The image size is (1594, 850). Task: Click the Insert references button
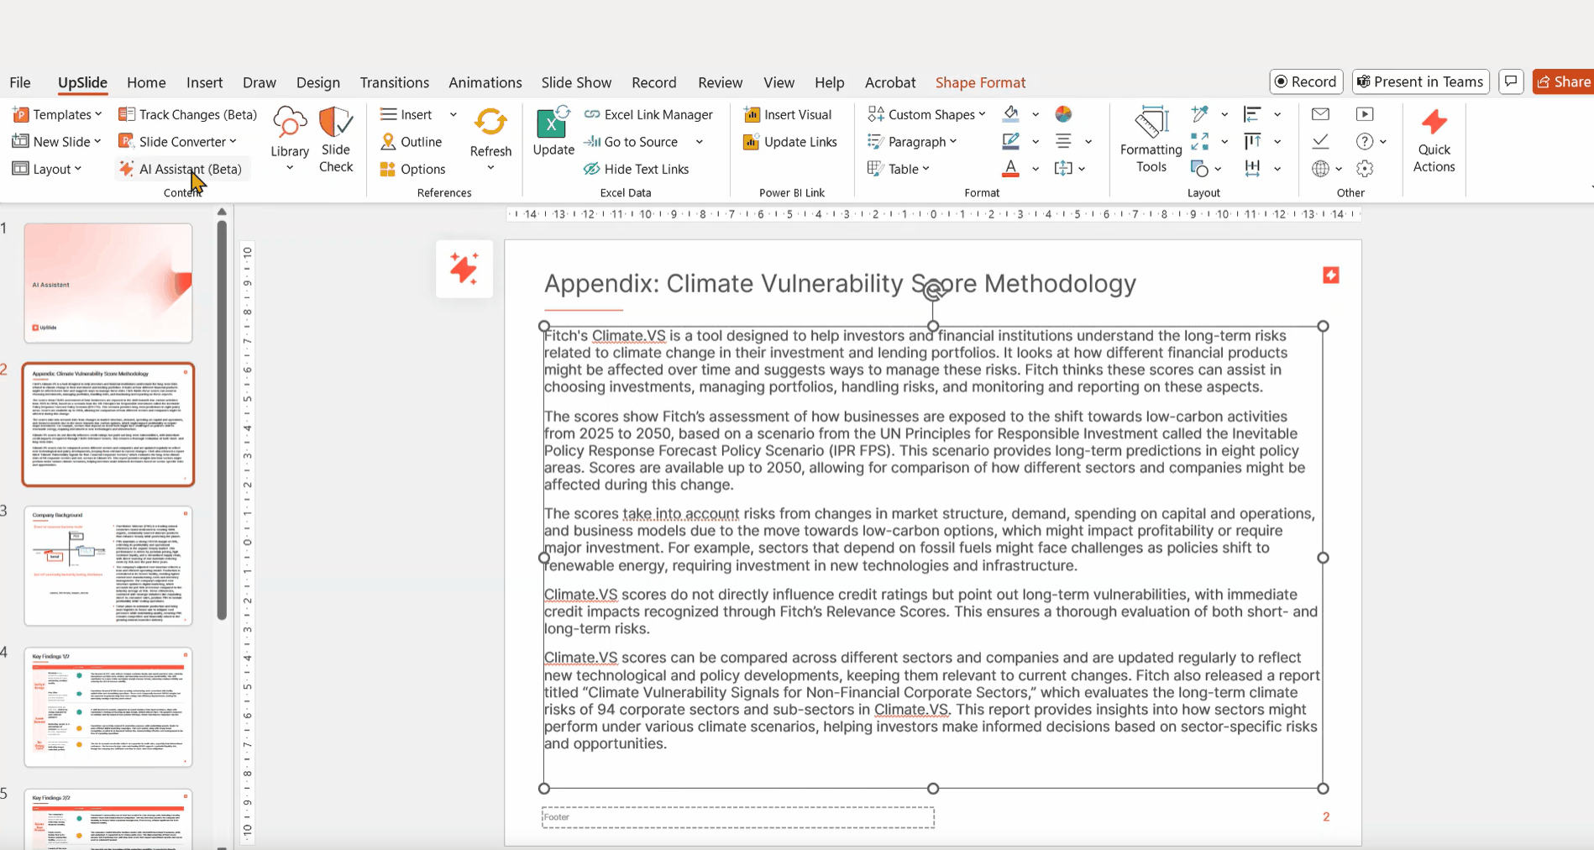pyautogui.click(x=406, y=114)
